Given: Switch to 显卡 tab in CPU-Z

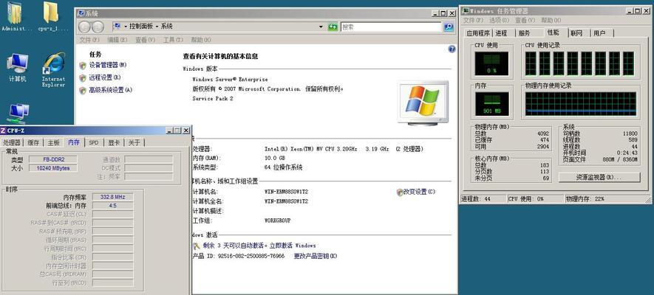Looking at the screenshot, I should click(114, 143).
